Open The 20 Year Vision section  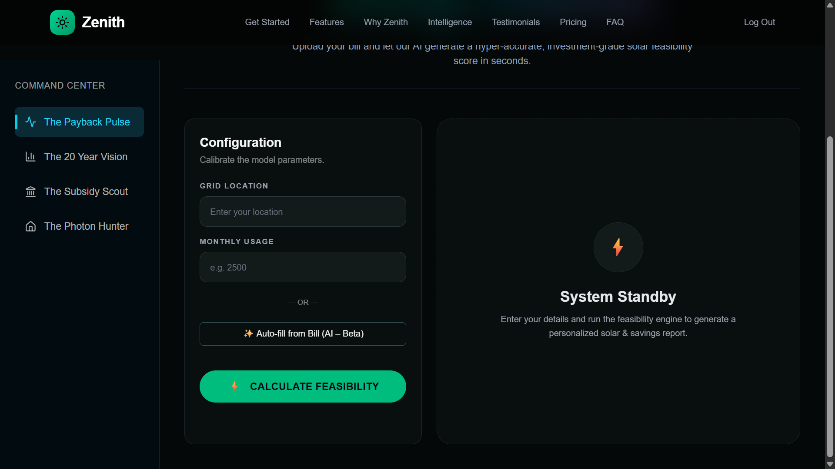(x=86, y=157)
